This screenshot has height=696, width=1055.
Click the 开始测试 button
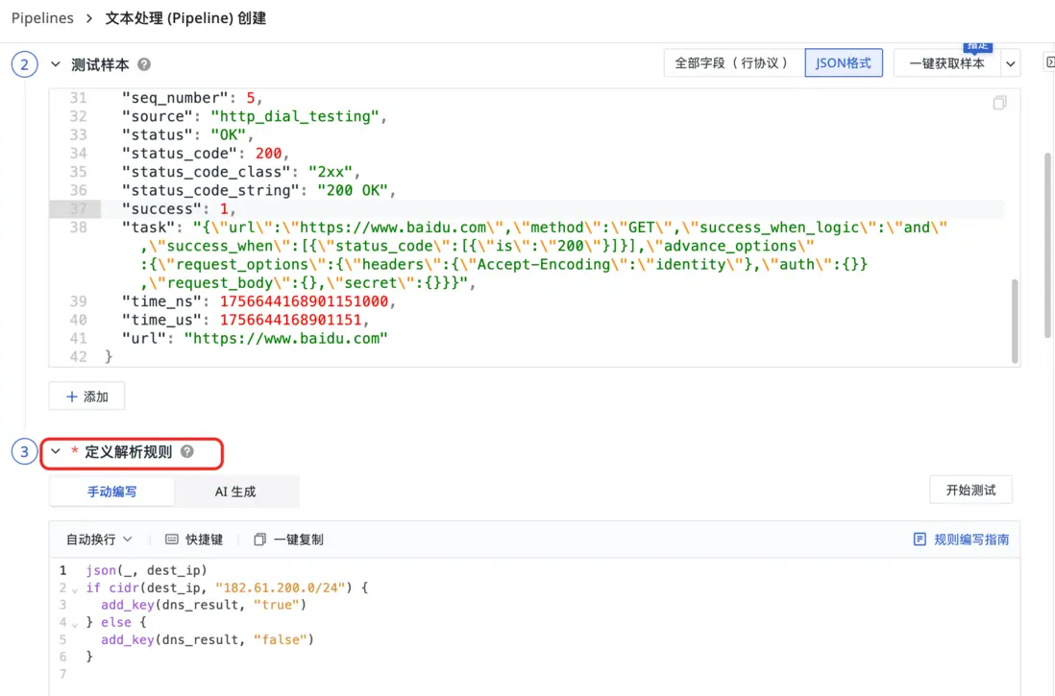[x=970, y=490]
